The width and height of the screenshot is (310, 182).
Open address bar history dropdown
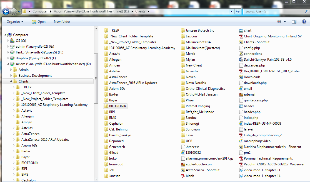[231, 11]
